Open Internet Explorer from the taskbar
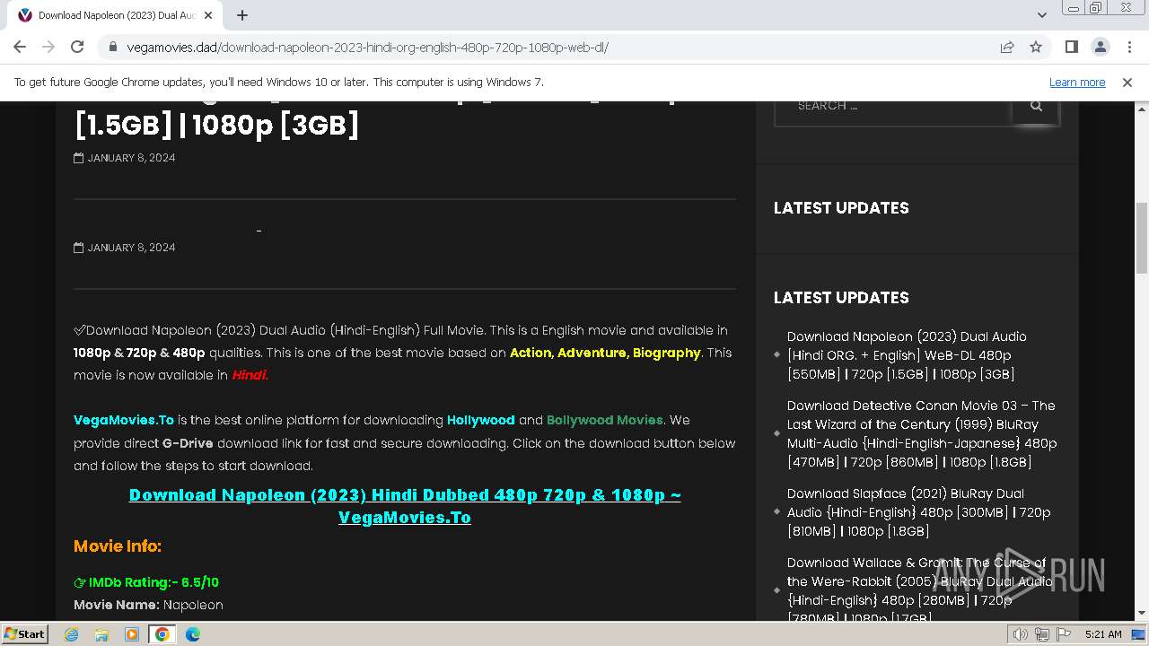The height and width of the screenshot is (646, 1149). click(71, 634)
